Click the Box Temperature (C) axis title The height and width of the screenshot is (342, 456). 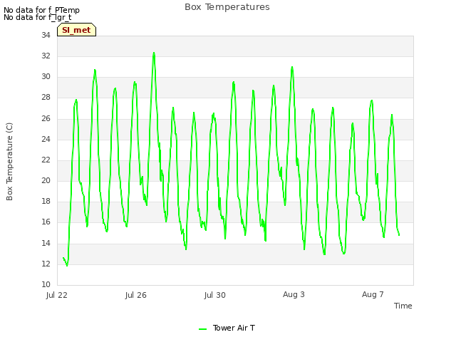click(9, 162)
